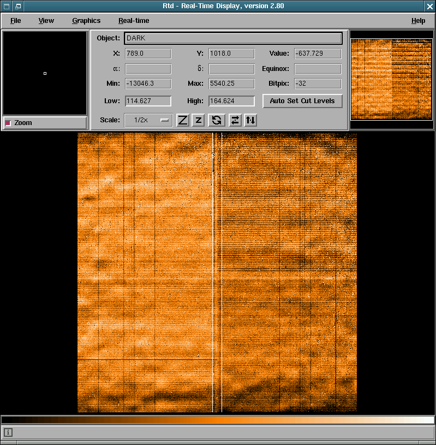Screen dimensions: 436x445
Task: Click the flip horizontal arrows icon
Action: tap(235, 120)
